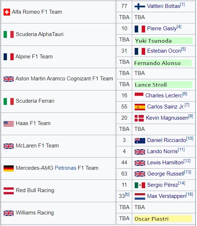
Task: Click the yellow highlighted Oscar Piastri cell
Action: pos(163,219)
